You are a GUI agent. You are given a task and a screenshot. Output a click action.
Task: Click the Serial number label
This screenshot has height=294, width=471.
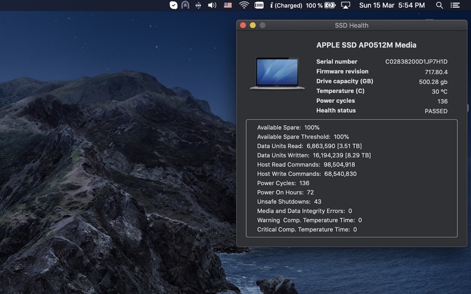point(337,62)
